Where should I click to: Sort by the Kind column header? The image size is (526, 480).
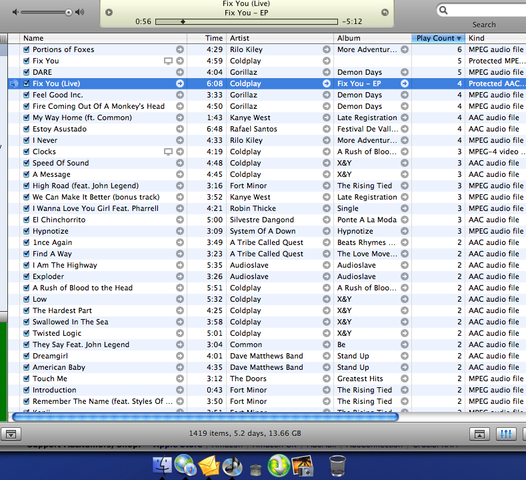[495, 38]
